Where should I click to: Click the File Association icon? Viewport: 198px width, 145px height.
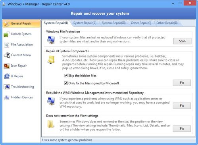7,45
